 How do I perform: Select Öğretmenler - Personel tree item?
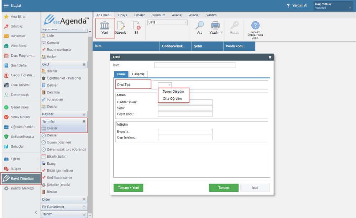[64, 78]
